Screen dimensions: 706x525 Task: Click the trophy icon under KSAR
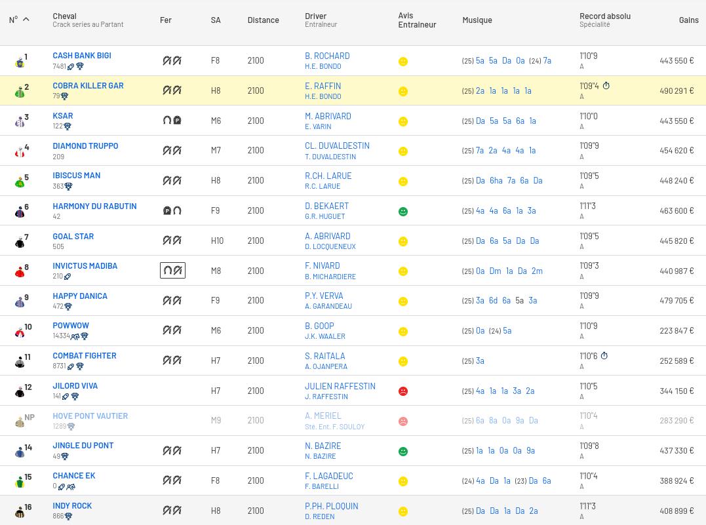(x=68, y=126)
